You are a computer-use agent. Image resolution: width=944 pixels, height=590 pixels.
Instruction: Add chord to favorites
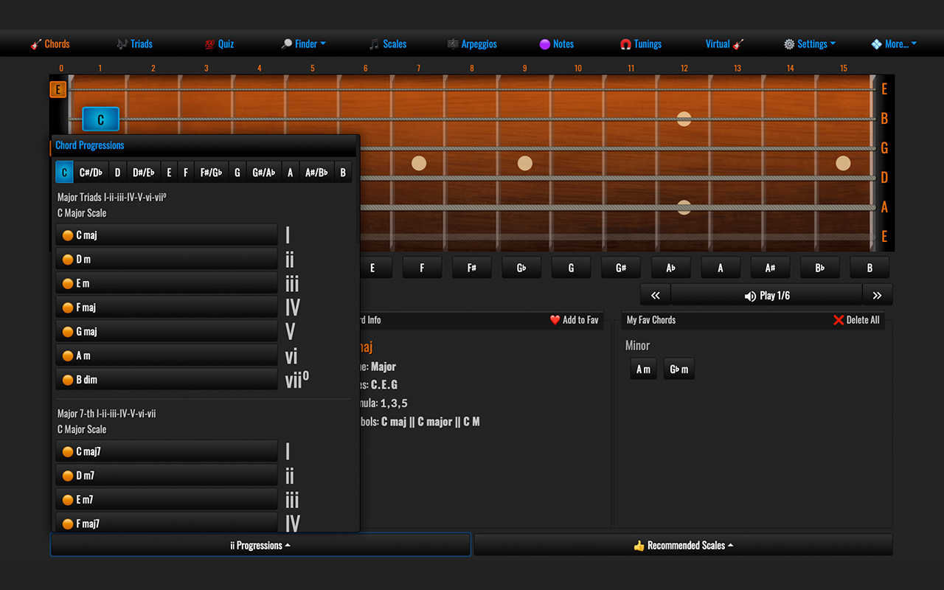pos(574,320)
